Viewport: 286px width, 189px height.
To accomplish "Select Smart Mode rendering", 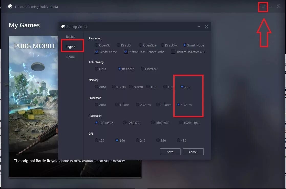I will pos(184,45).
